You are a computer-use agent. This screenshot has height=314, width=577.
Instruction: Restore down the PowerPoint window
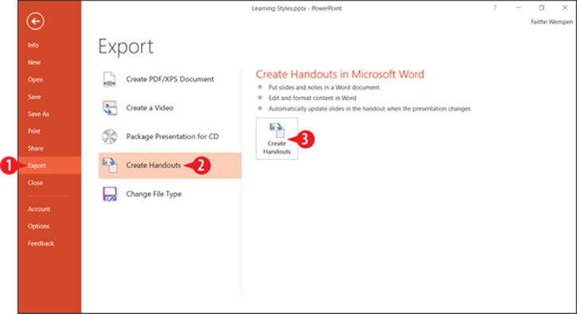(x=542, y=8)
